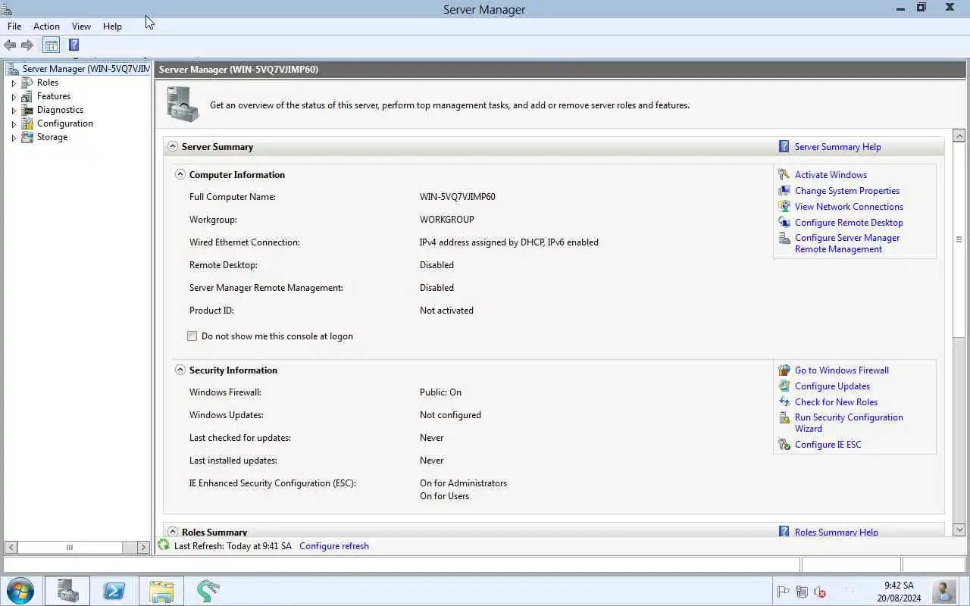Click the Configure refresh link
The image size is (970, 606).
[x=334, y=546]
